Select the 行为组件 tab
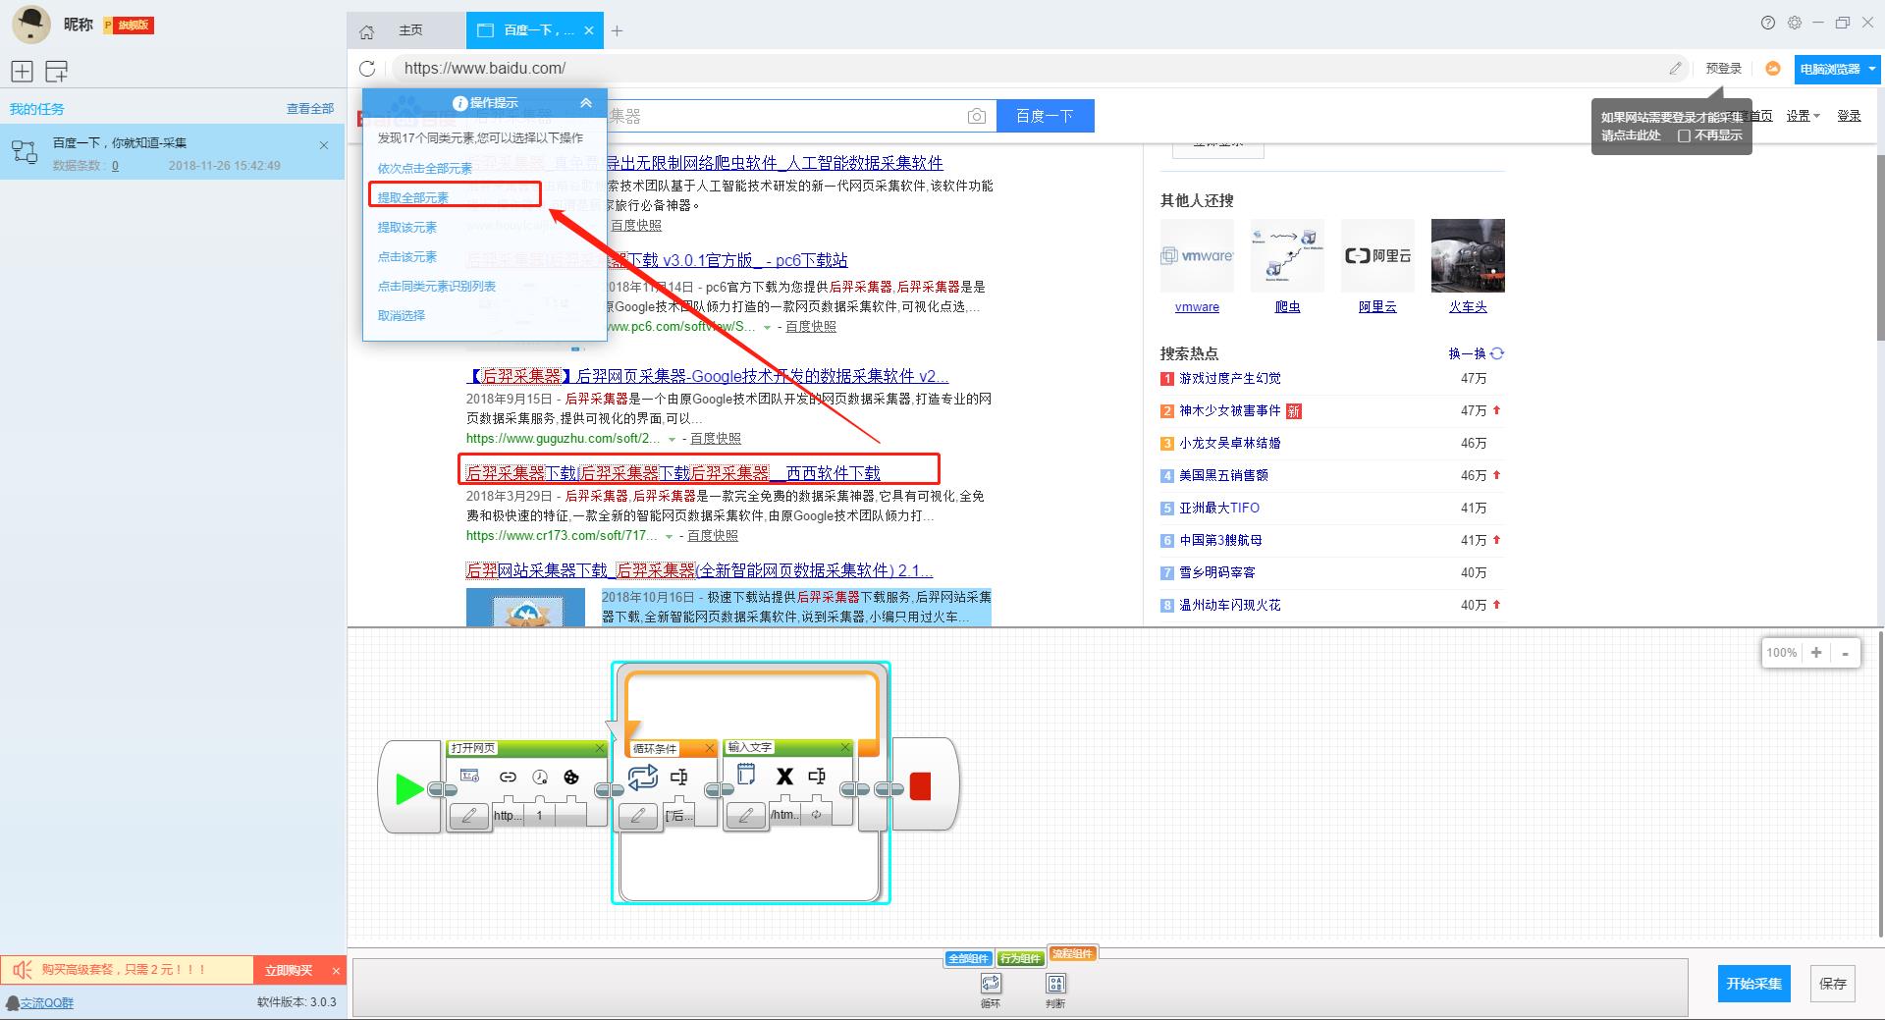The width and height of the screenshot is (1885, 1020). [x=1020, y=958]
